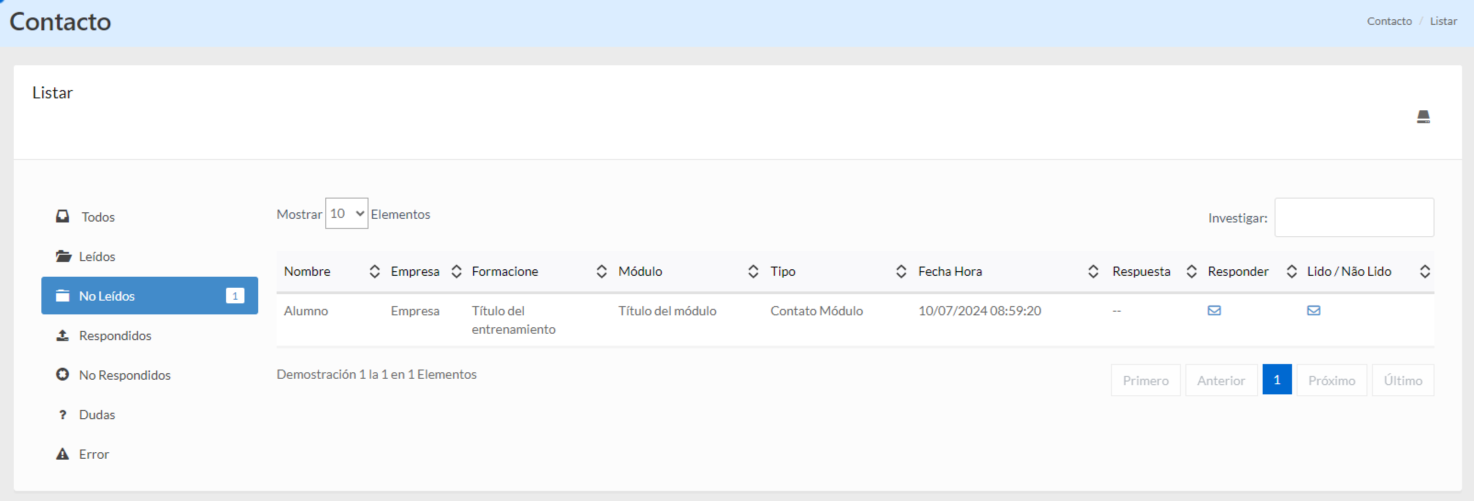Sort by Fecha Hora column
The width and height of the screenshot is (1474, 501).
[x=950, y=271]
